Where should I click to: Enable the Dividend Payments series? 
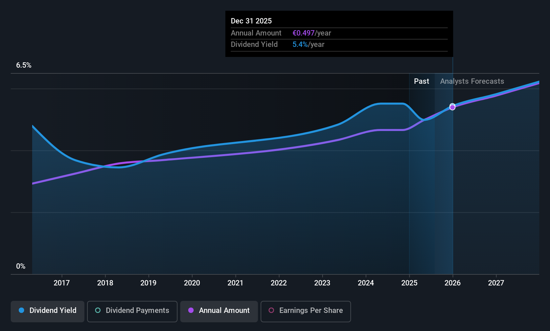click(x=132, y=311)
